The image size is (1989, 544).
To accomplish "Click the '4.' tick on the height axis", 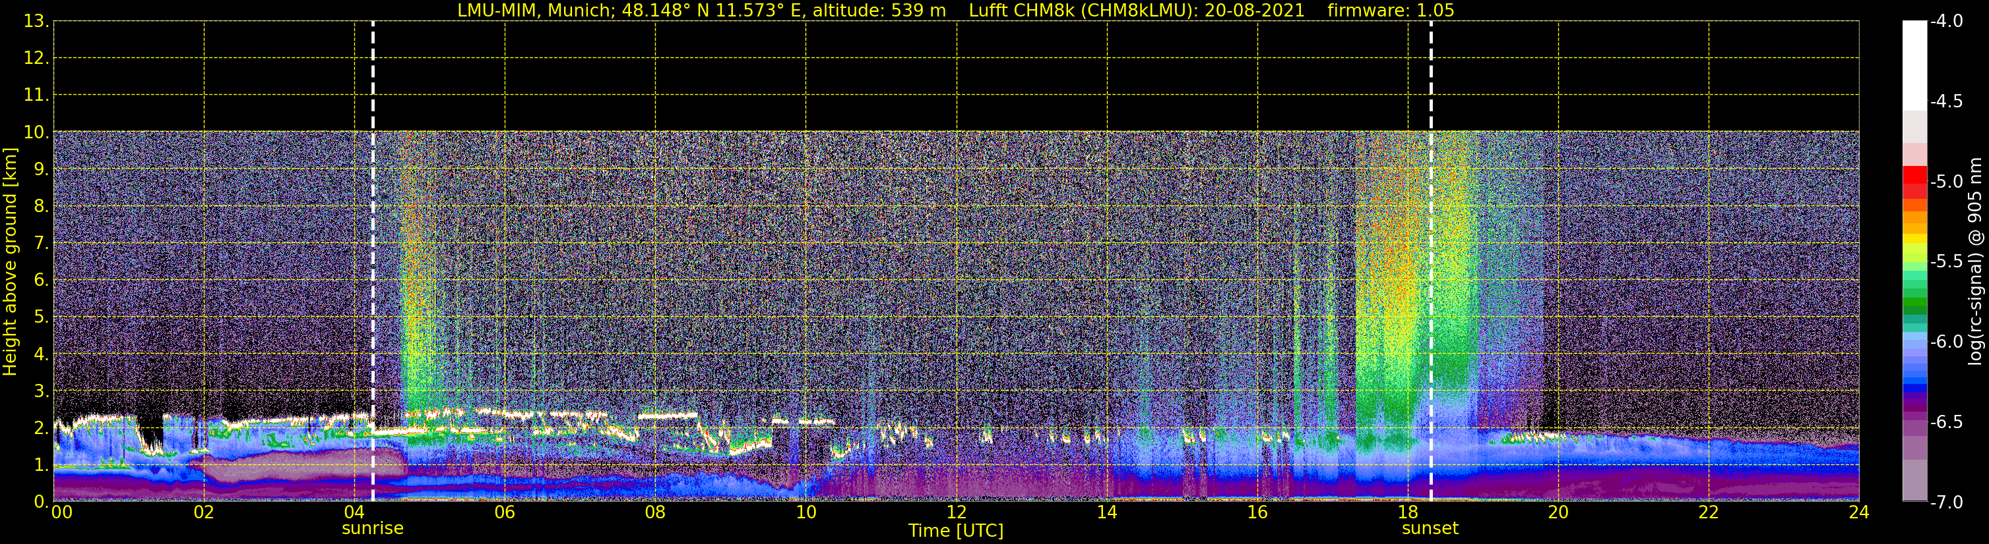I will tap(41, 354).
